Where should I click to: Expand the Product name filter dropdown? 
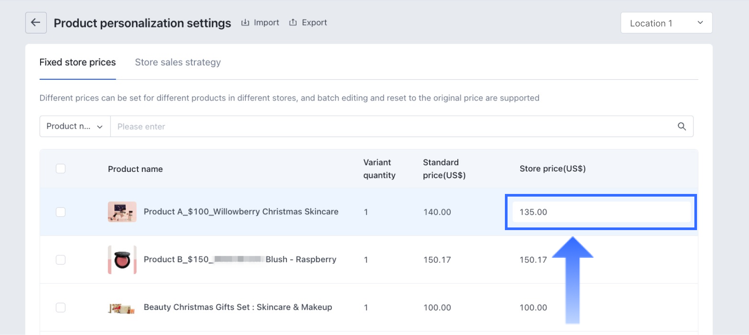coord(75,127)
